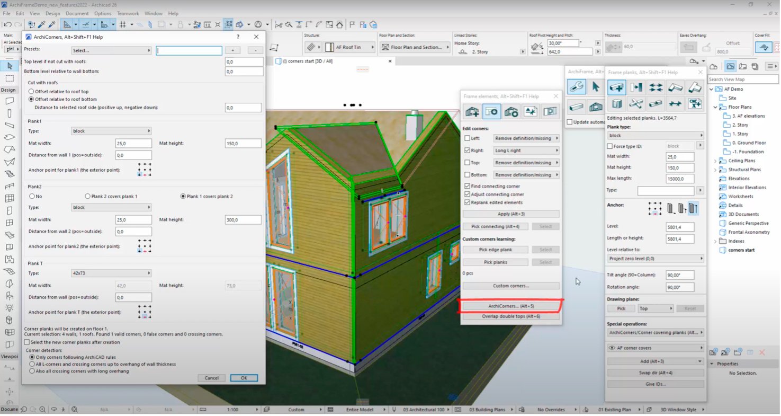
Task: Click the wrench settings icon in ArchiFrame palette
Action: click(577, 86)
